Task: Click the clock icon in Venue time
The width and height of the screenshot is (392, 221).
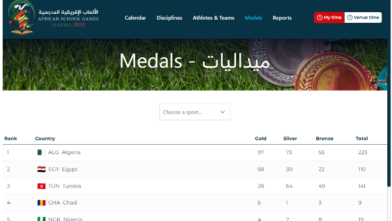Action: (x=350, y=17)
